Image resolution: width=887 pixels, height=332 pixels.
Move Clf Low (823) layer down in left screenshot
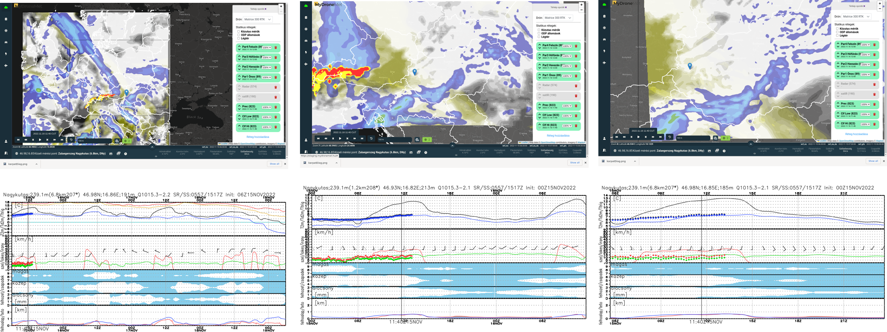(x=239, y=118)
